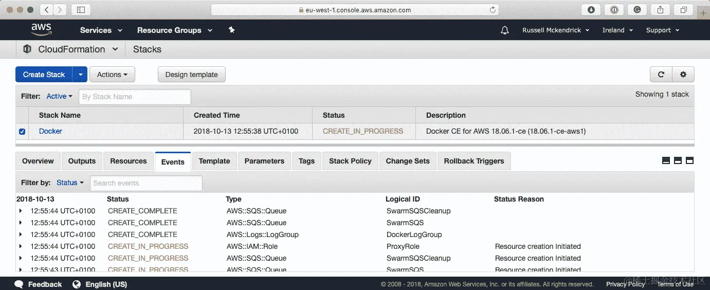Focus the By Stack Name filter field
The width and height of the screenshot is (710, 290).
point(135,97)
